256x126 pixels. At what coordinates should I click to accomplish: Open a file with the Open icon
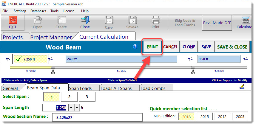[38, 21]
